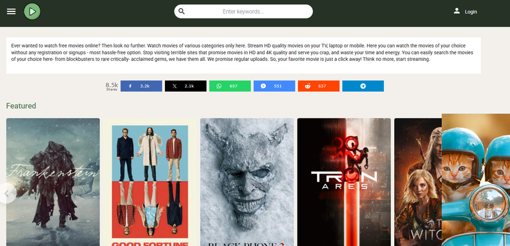510x246 pixels.
Task: Share on Reddit button with 637
Action: [x=319, y=86]
